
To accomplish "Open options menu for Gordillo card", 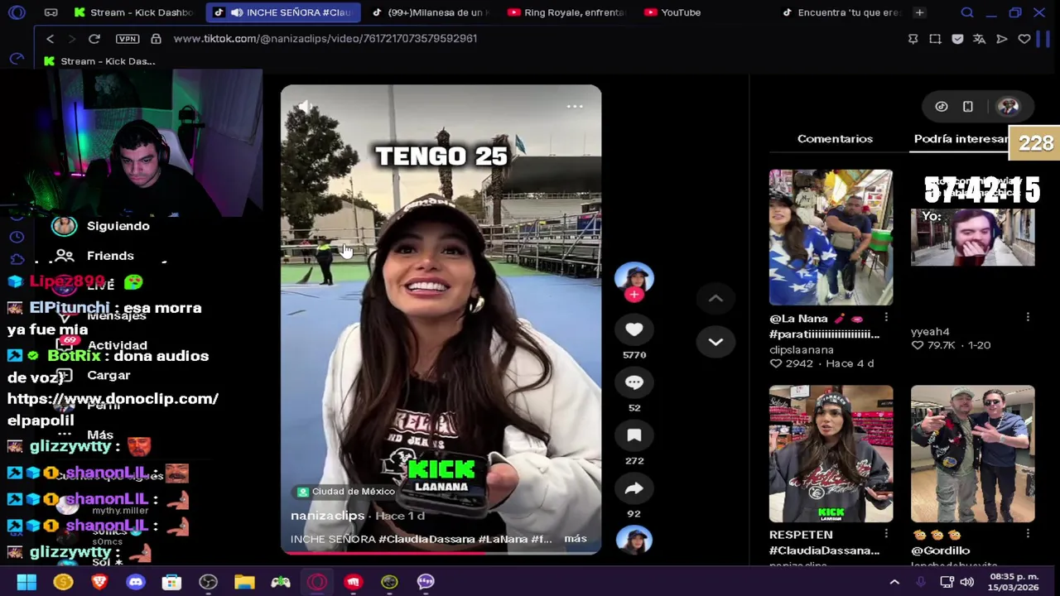I will tap(1028, 534).
